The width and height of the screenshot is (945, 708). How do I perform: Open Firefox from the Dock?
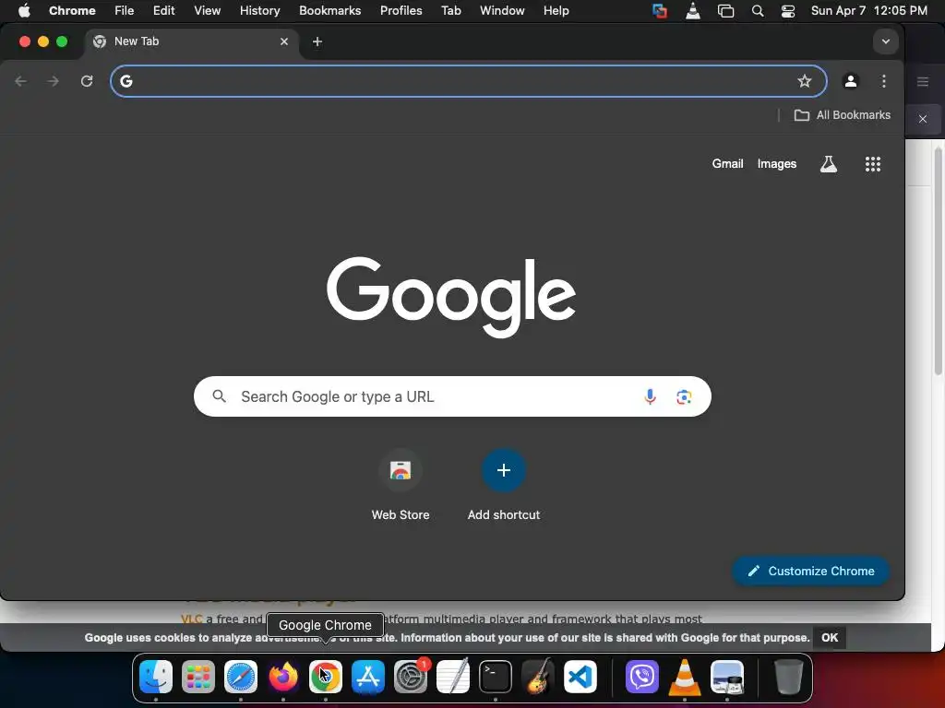click(x=283, y=677)
